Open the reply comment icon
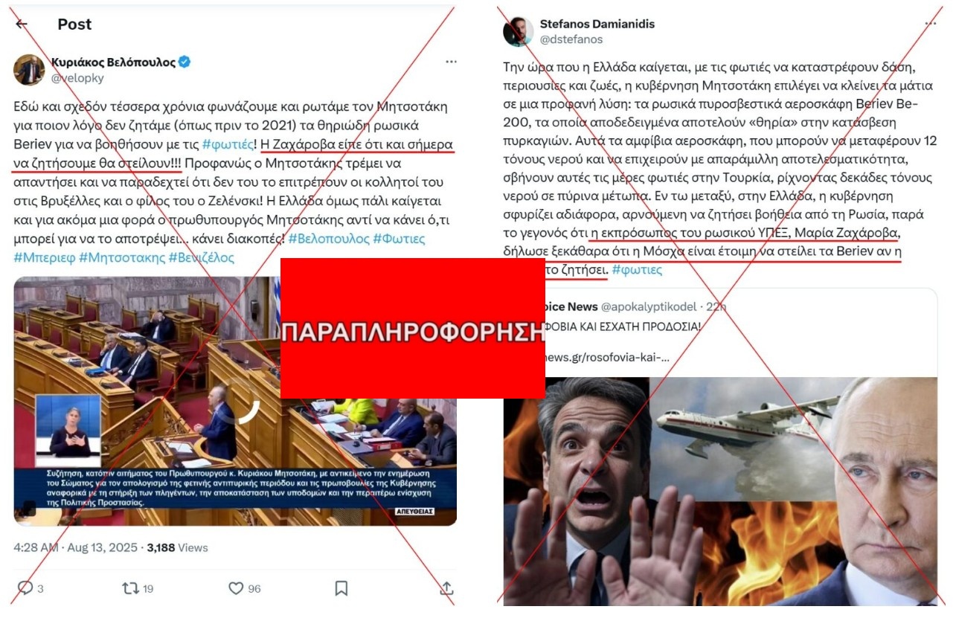Viewport: 956px width, 618px height. click(25, 588)
